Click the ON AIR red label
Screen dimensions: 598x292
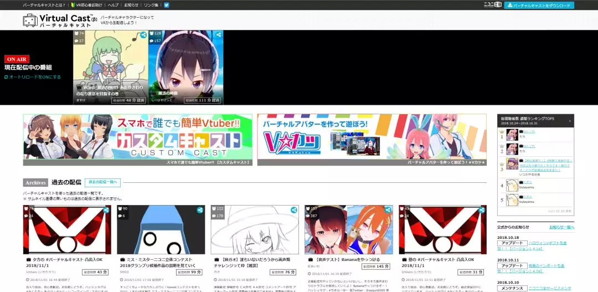tap(17, 59)
